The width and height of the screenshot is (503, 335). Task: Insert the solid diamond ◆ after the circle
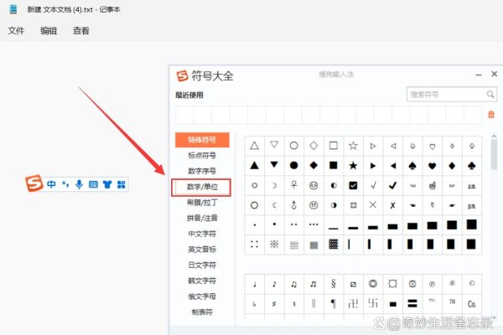pos(314,166)
